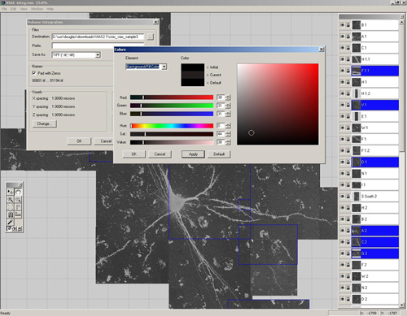
Task: Click the Green value spinner arrows
Action: (228, 106)
